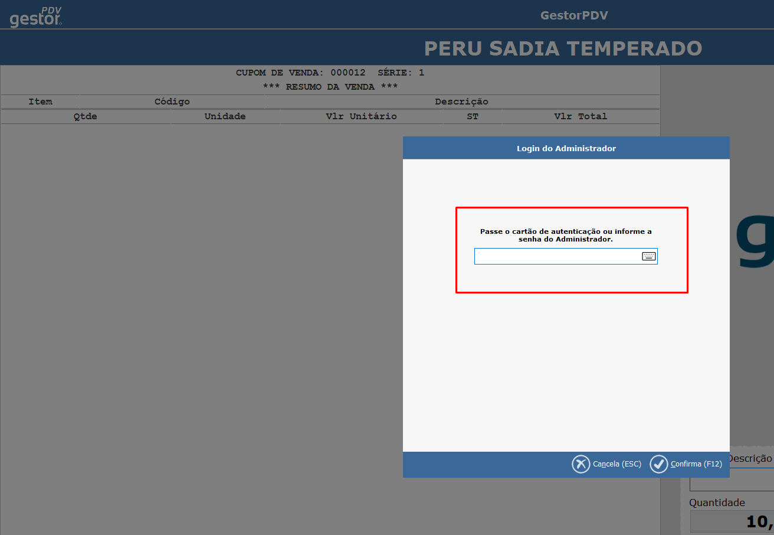774x535 pixels.
Task: Click the Unidade column header
Action: click(x=225, y=116)
